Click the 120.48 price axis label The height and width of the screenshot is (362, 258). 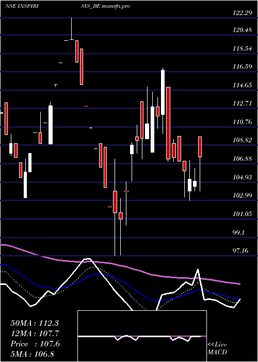[243, 30]
